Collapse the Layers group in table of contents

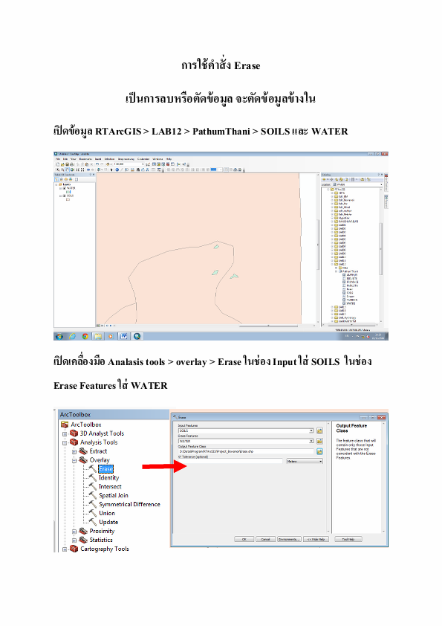(x=56, y=185)
